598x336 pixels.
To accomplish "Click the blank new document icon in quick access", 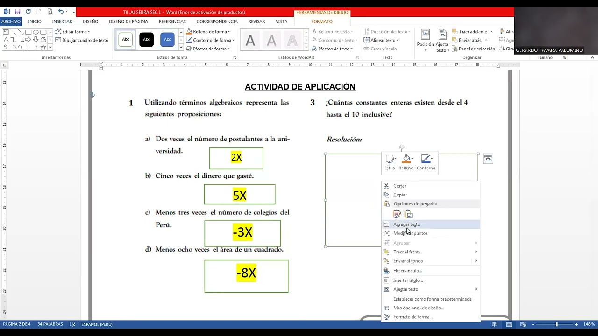I will (x=39, y=12).
